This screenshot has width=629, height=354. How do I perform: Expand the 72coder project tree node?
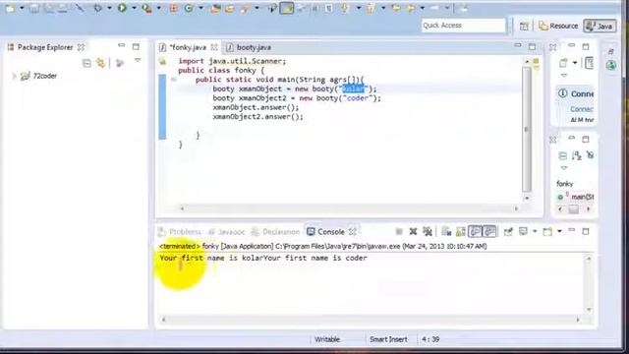click(14, 76)
